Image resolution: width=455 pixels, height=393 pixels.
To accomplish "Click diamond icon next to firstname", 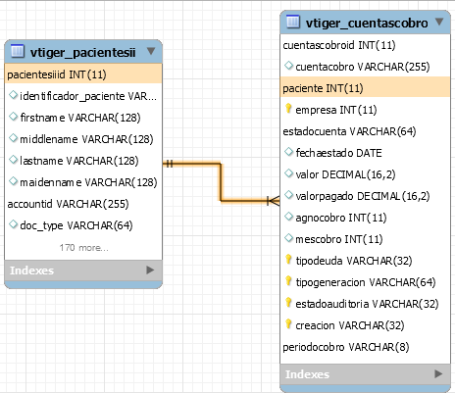I will tap(13, 117).
